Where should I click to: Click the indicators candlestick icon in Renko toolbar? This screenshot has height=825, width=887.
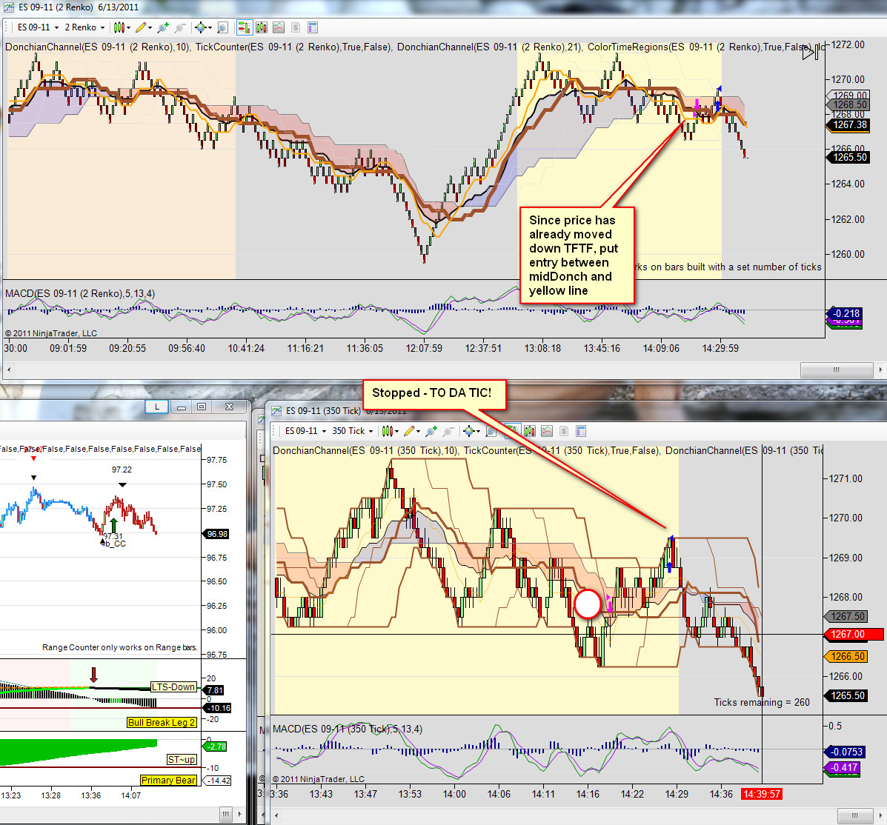tap(262, 27)
